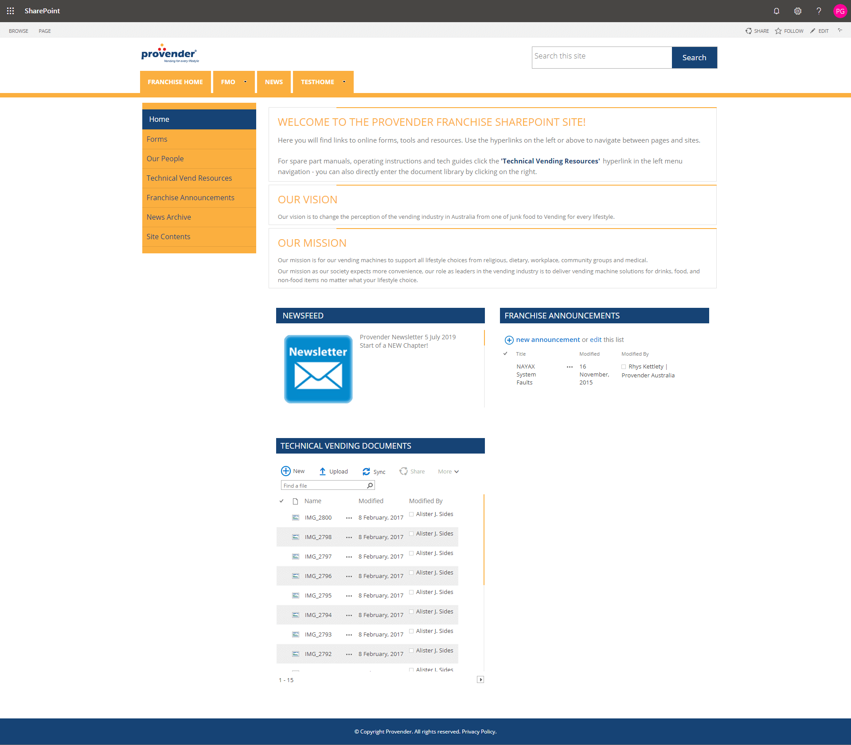This screenshot has width=851, height=745.
Task: Sort announcements by Modified By column
Action: (635, 354)
